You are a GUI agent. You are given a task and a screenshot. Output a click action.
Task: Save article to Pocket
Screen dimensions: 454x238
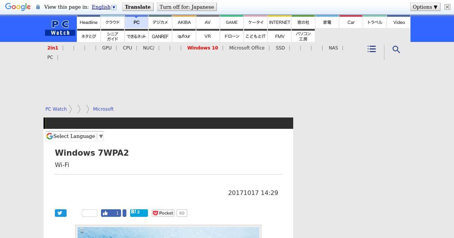click(163, 213)
